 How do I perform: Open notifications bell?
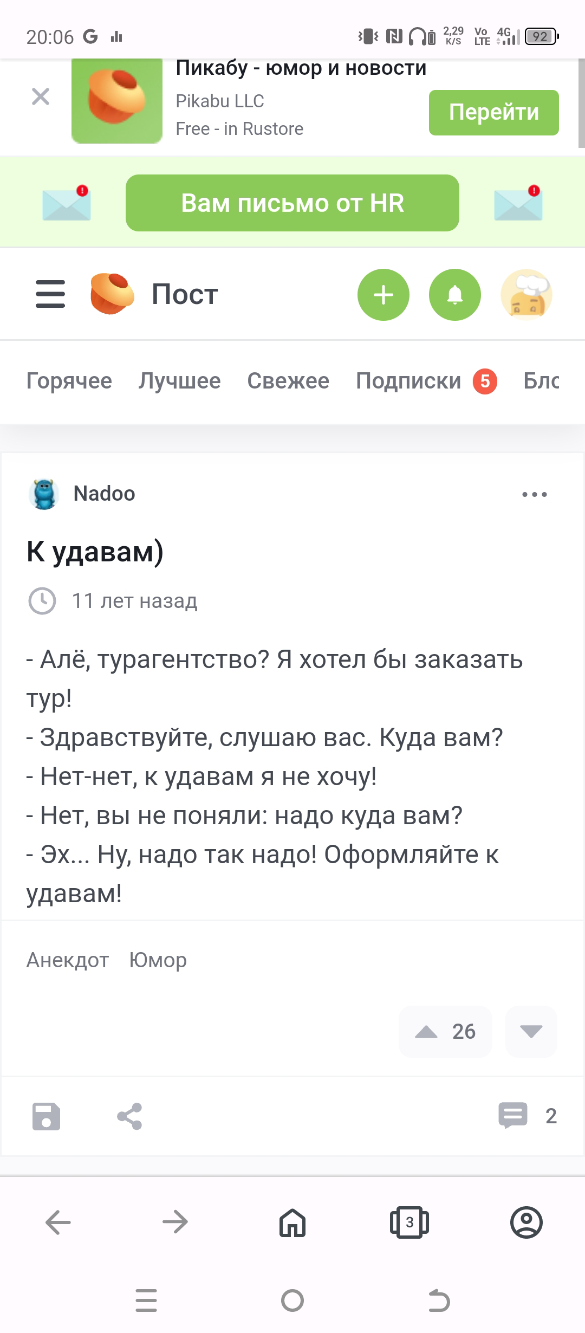click(x=454, y=295)
